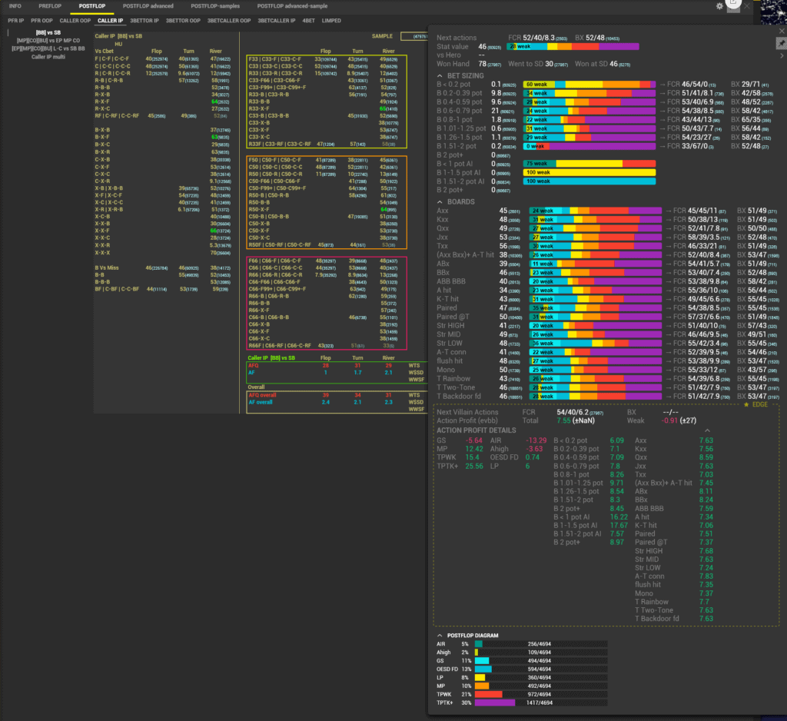The height and width of the screenshot is (721, 787).
Task: Open the POSTFLOP-samples tab
Action: coord(215,6)
